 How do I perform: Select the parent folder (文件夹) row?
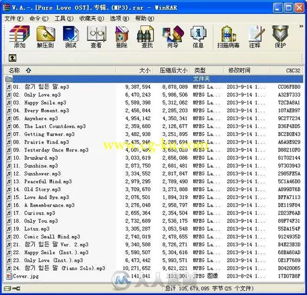pyautogui.click(x=153, y=79)
